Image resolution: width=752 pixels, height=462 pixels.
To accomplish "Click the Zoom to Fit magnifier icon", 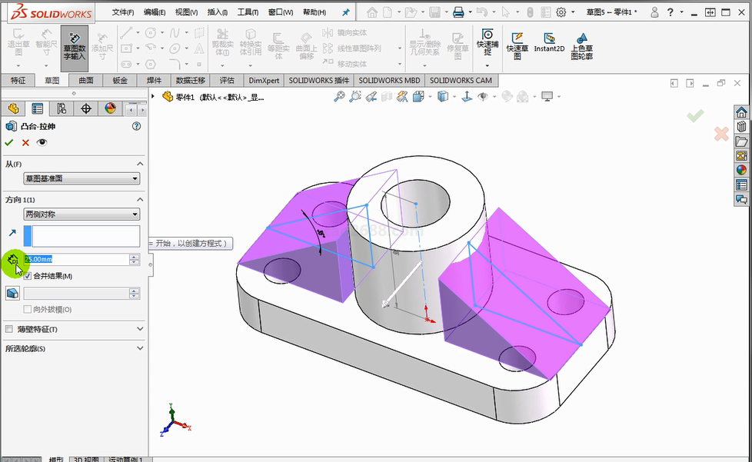I will (339, 97).
